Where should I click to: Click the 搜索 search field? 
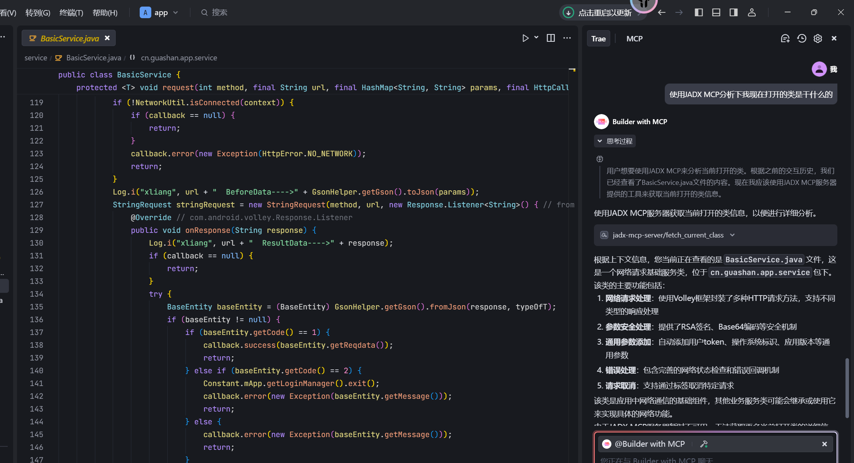pos(219,12)
